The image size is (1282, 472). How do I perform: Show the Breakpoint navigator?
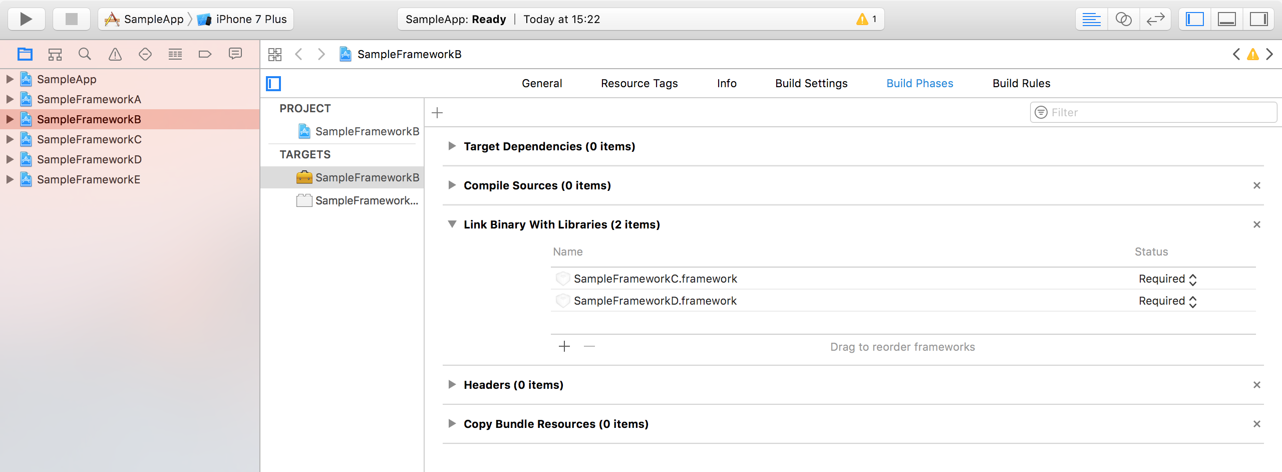pos(205,54)
